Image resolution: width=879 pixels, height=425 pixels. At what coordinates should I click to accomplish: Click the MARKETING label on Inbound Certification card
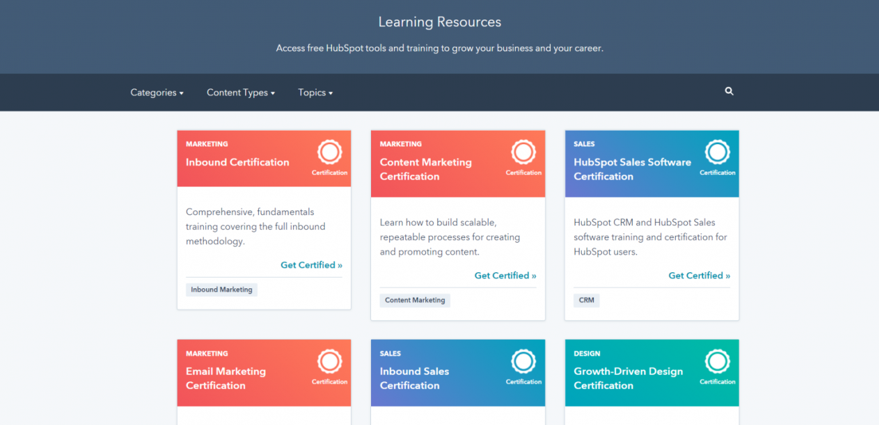(207, 144)
